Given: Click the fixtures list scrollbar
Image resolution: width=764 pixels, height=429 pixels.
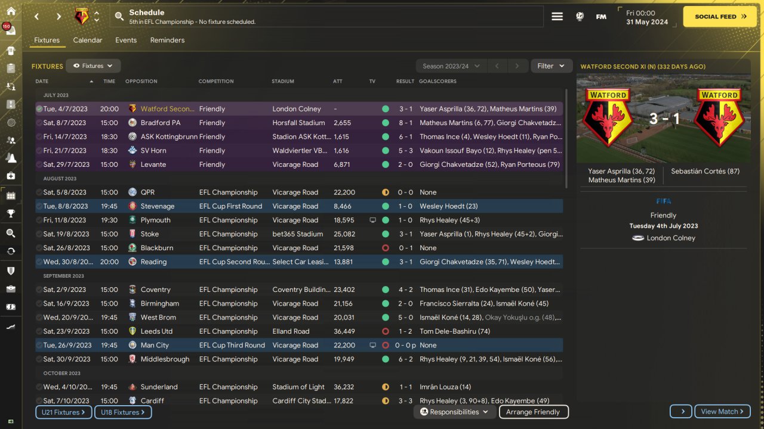Looking at the screenshot, I should point(566,138).
